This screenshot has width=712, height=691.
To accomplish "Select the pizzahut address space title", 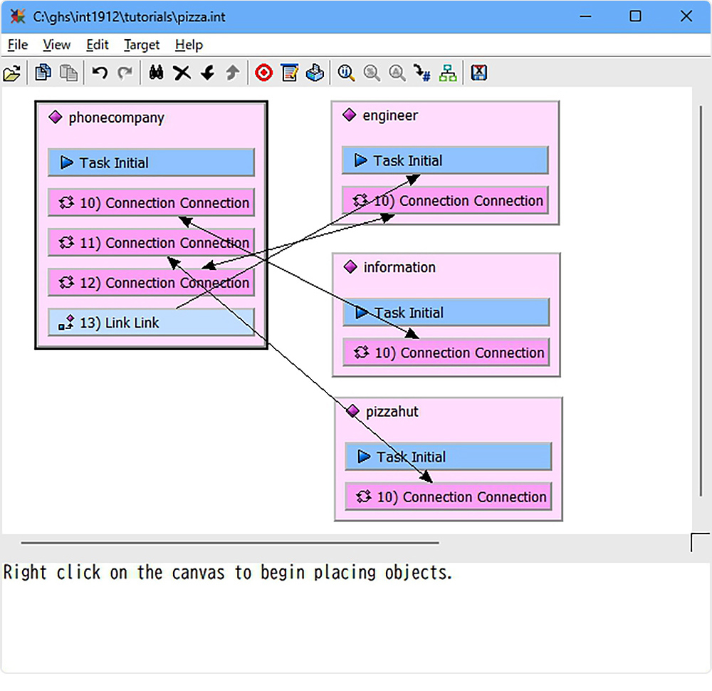I will click(x=392, y=412).
